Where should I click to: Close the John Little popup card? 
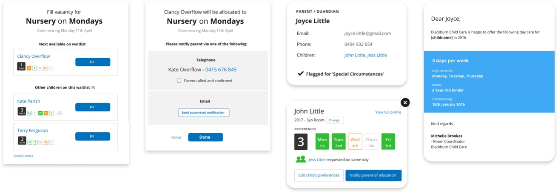[x=405, y=102]
